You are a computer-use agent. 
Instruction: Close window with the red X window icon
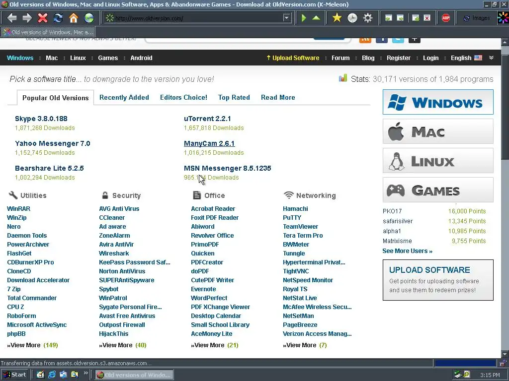point(427,18)
